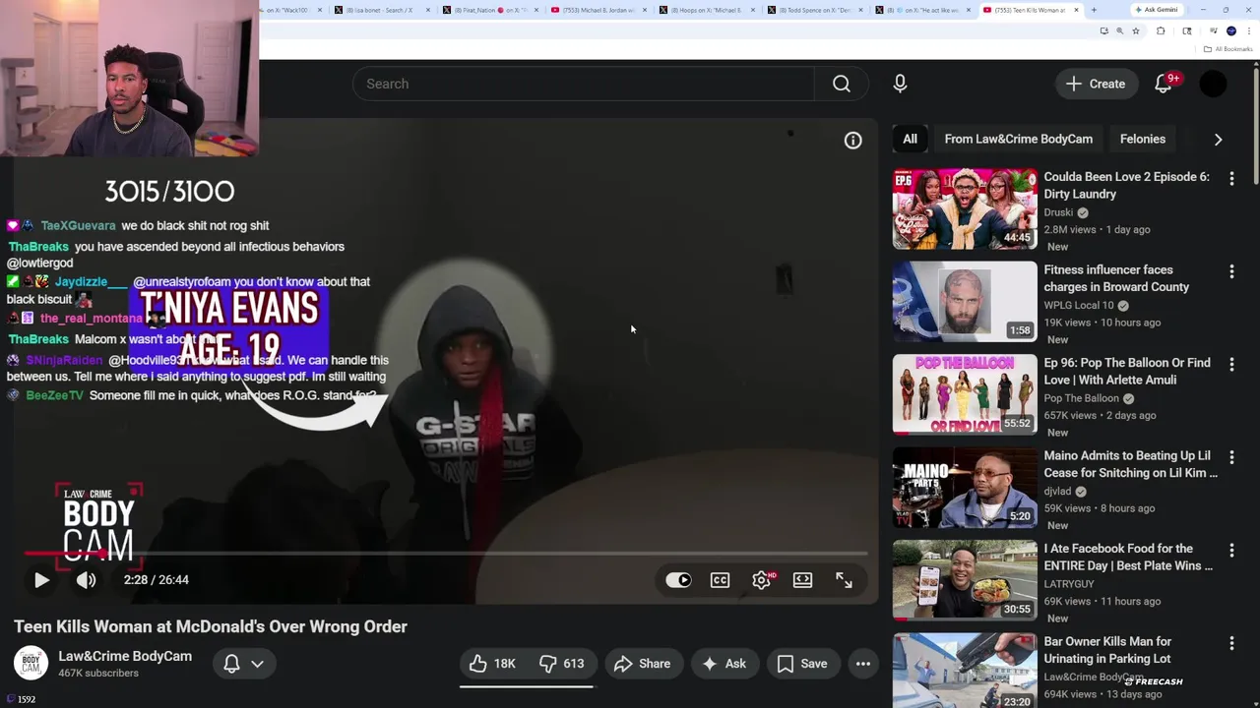
Task: Open All Bookmarks folder
Action: click(x=1227, y=49)
